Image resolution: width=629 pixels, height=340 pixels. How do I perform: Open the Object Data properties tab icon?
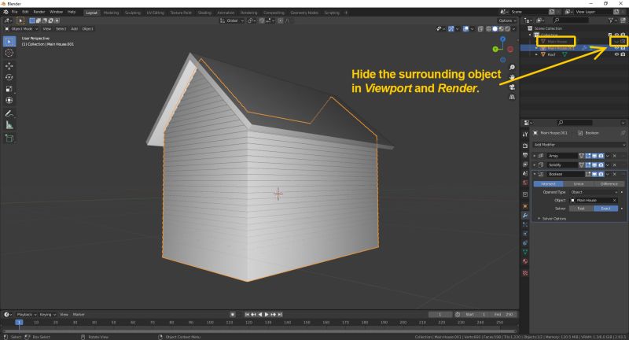pyautogui.click(x=525, y=252)
